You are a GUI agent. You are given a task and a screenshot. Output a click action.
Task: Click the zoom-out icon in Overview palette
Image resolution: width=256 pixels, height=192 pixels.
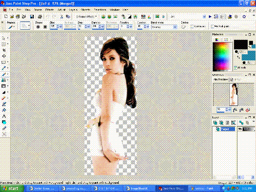click(x=235, y=110)
